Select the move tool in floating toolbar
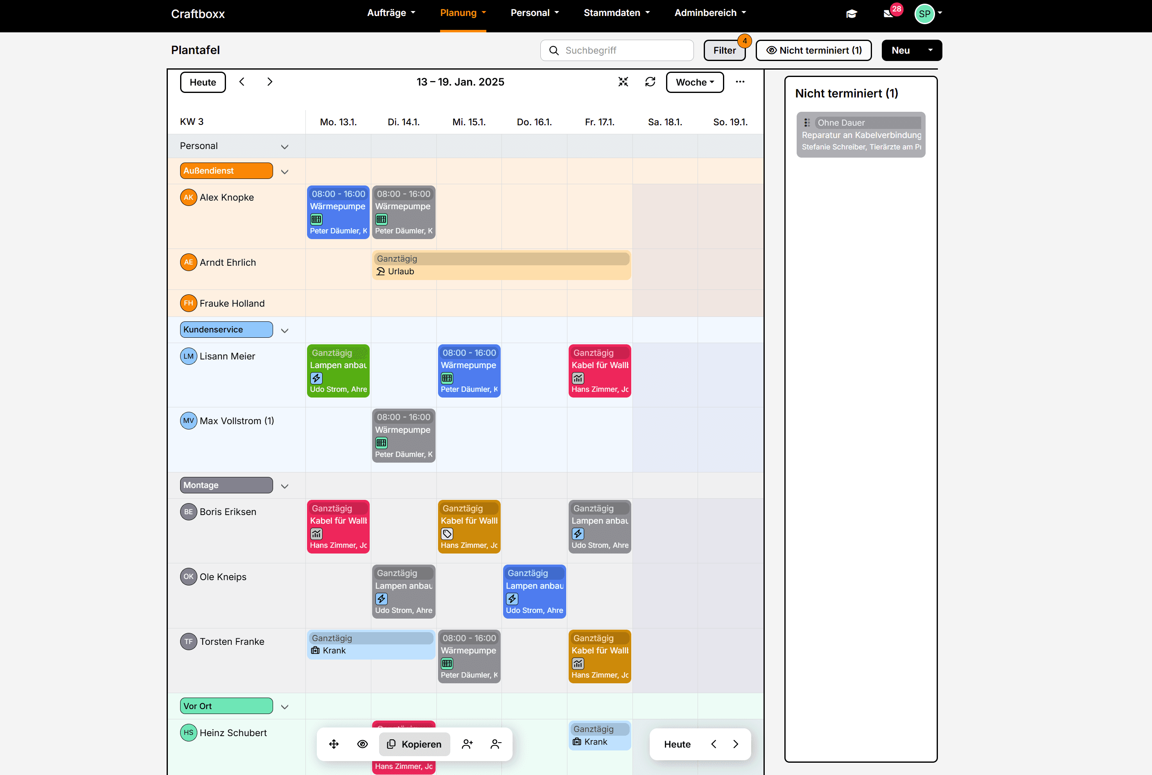 pos(334,744)
